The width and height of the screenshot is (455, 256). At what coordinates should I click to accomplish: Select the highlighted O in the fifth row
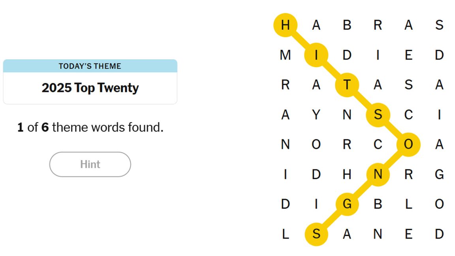click(x=408, y=145)
